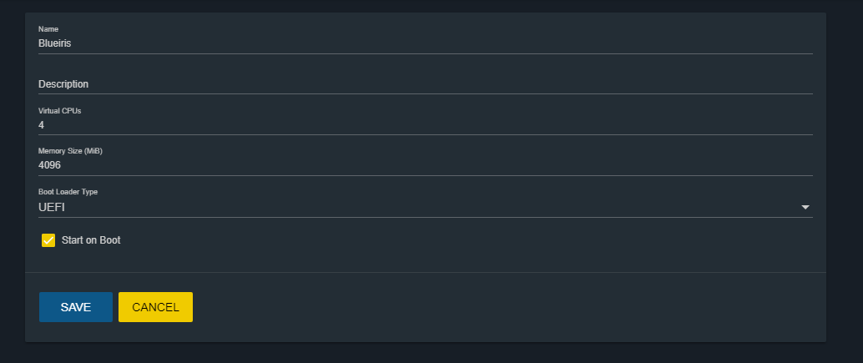Click the yellow checkmark icon

pos(48,240)
